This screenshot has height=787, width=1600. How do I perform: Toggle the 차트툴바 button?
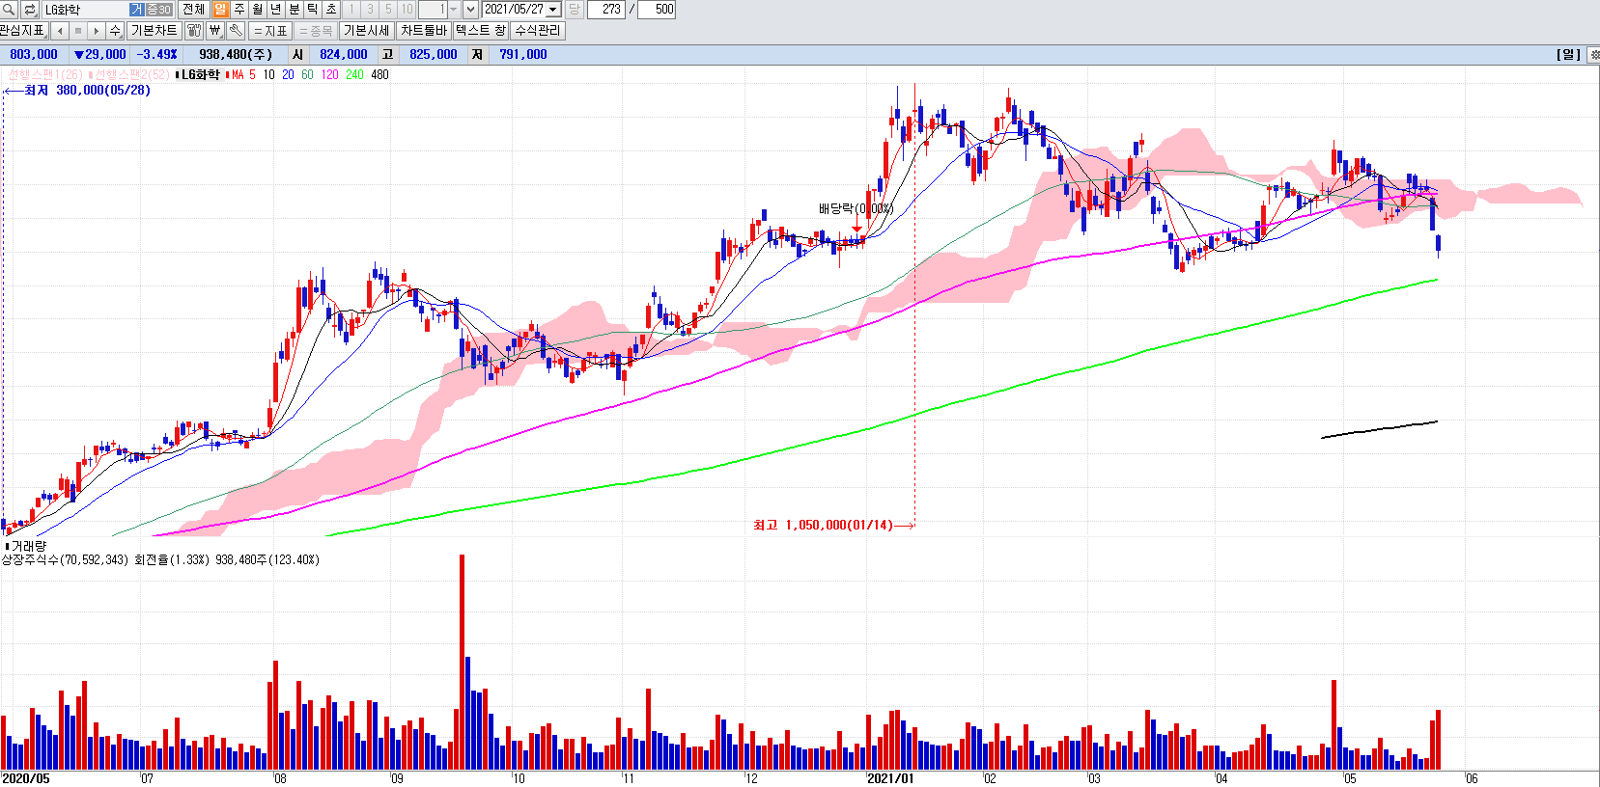[424, 31]
